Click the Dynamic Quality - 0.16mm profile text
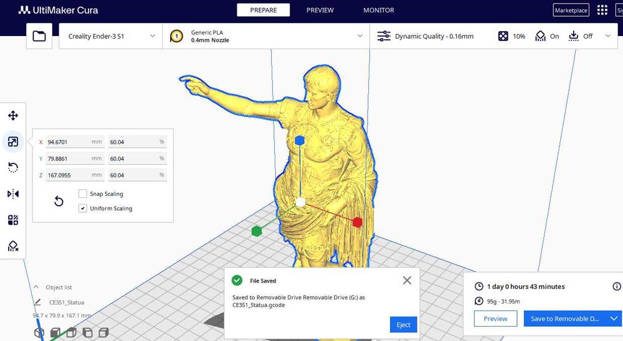 pyautogui.click(x=434, y=36)
